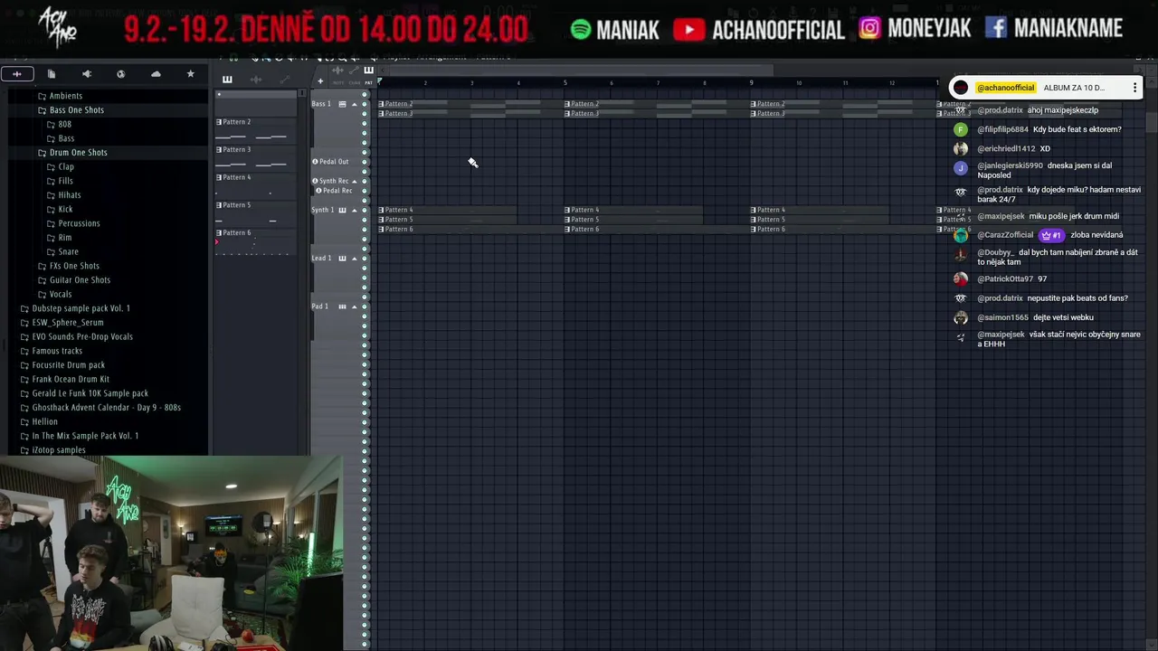1158x651 pixels.
Task: Open chat options three-dot menu
Action: coord(1134,88)
